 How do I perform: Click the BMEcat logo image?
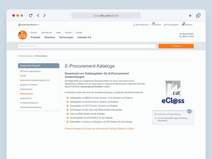(173, 88)
